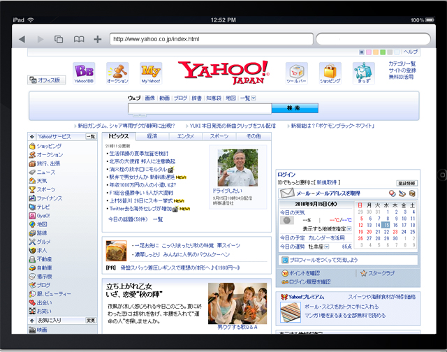The image size is (447, 352).
Task: Click the Yahoo web search text box
Action: click(x=200, y=108)
